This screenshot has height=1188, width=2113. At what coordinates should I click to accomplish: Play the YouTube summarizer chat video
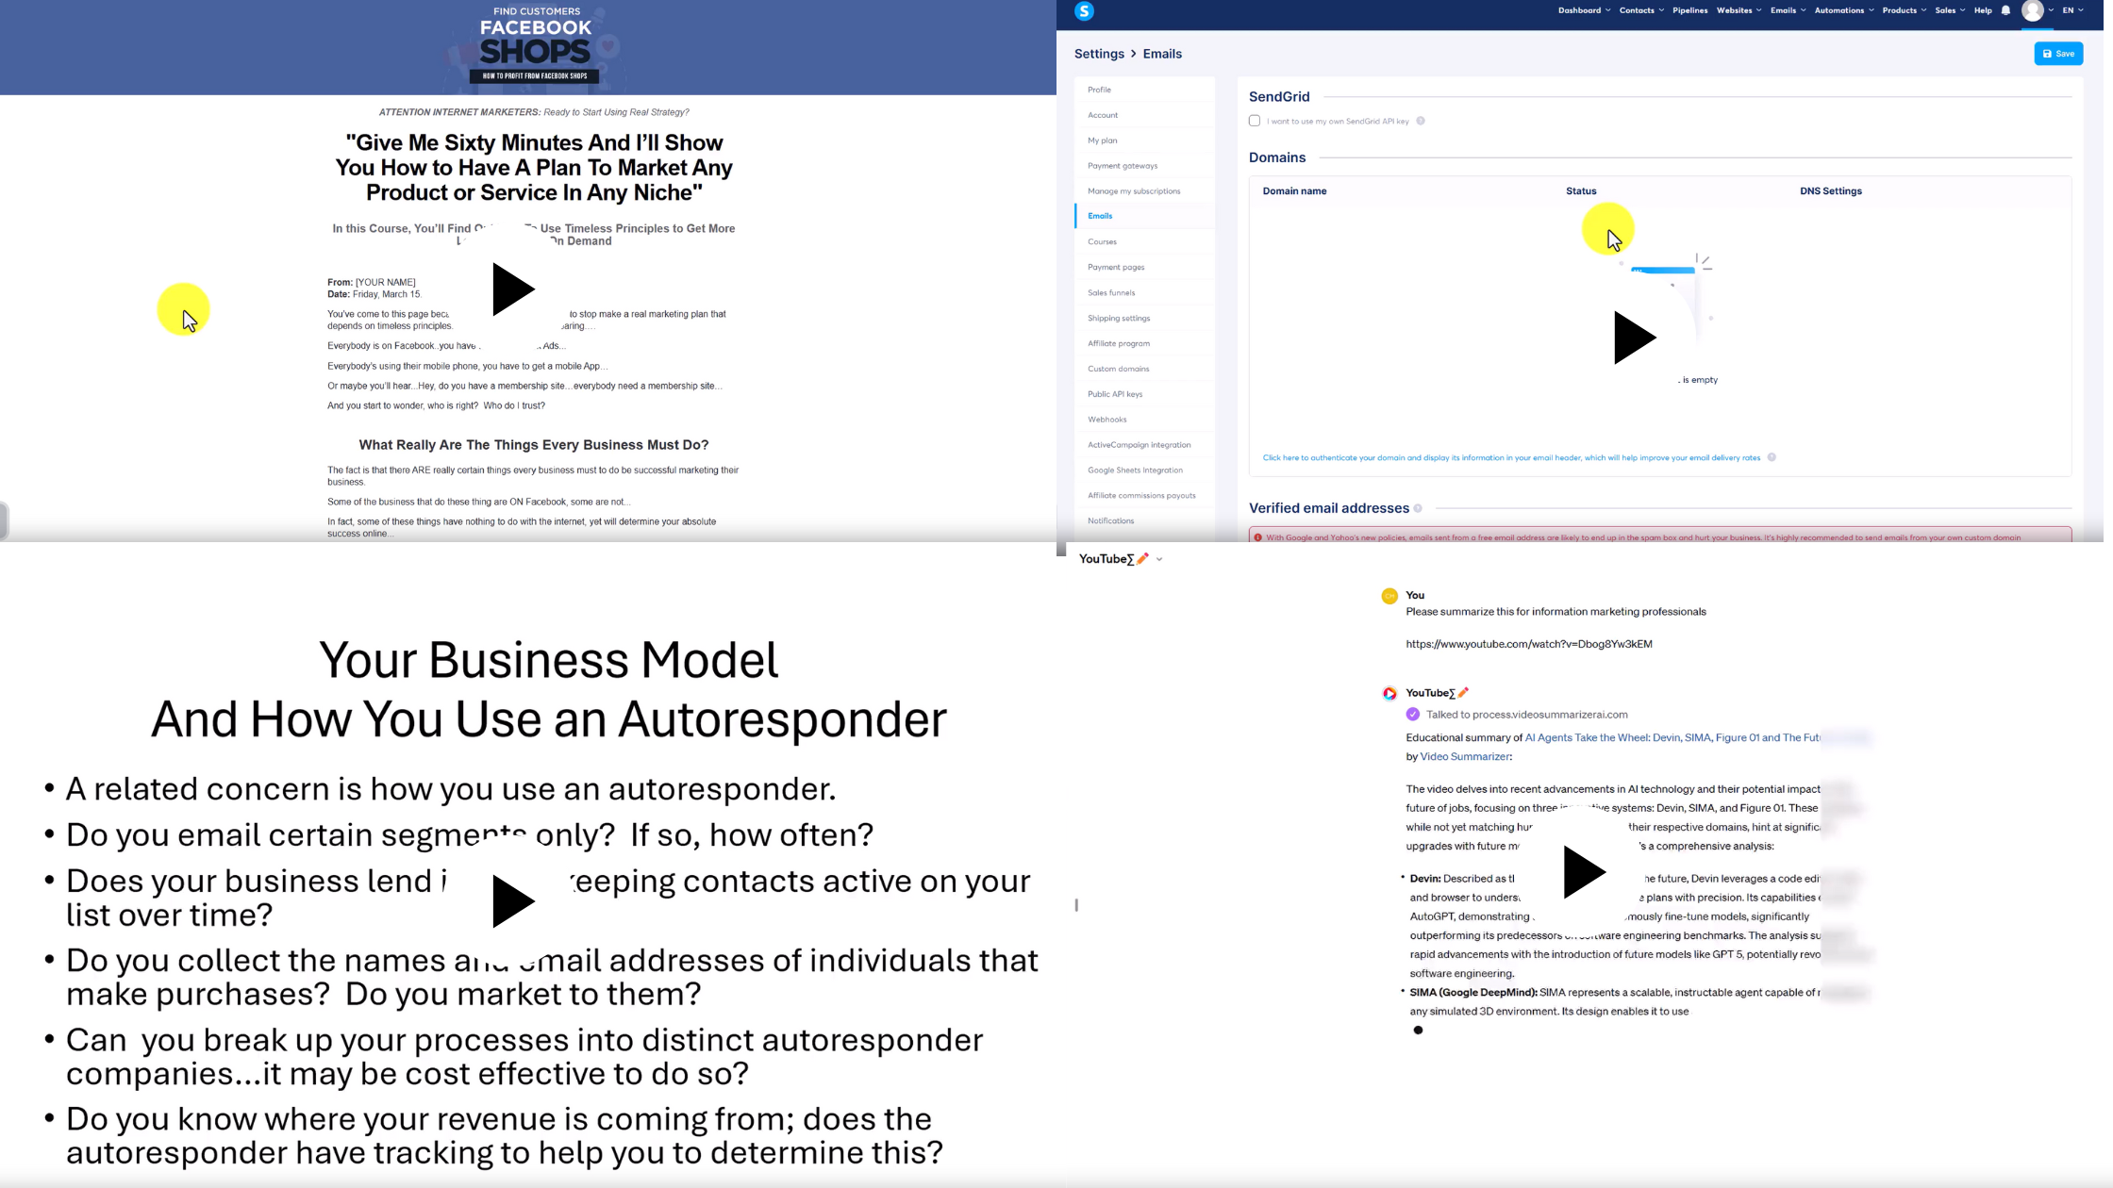click(1583, 871)
